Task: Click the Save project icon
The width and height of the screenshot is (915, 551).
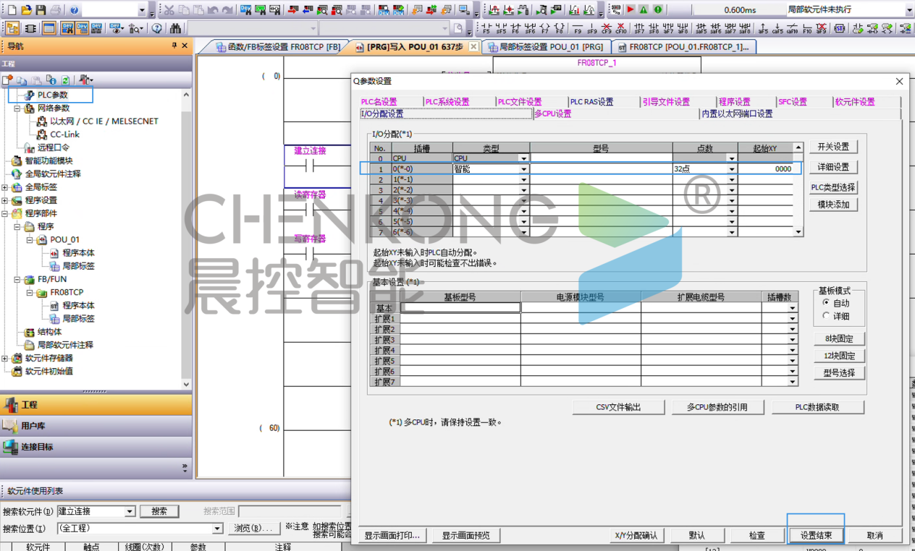Action: point(41,10)
